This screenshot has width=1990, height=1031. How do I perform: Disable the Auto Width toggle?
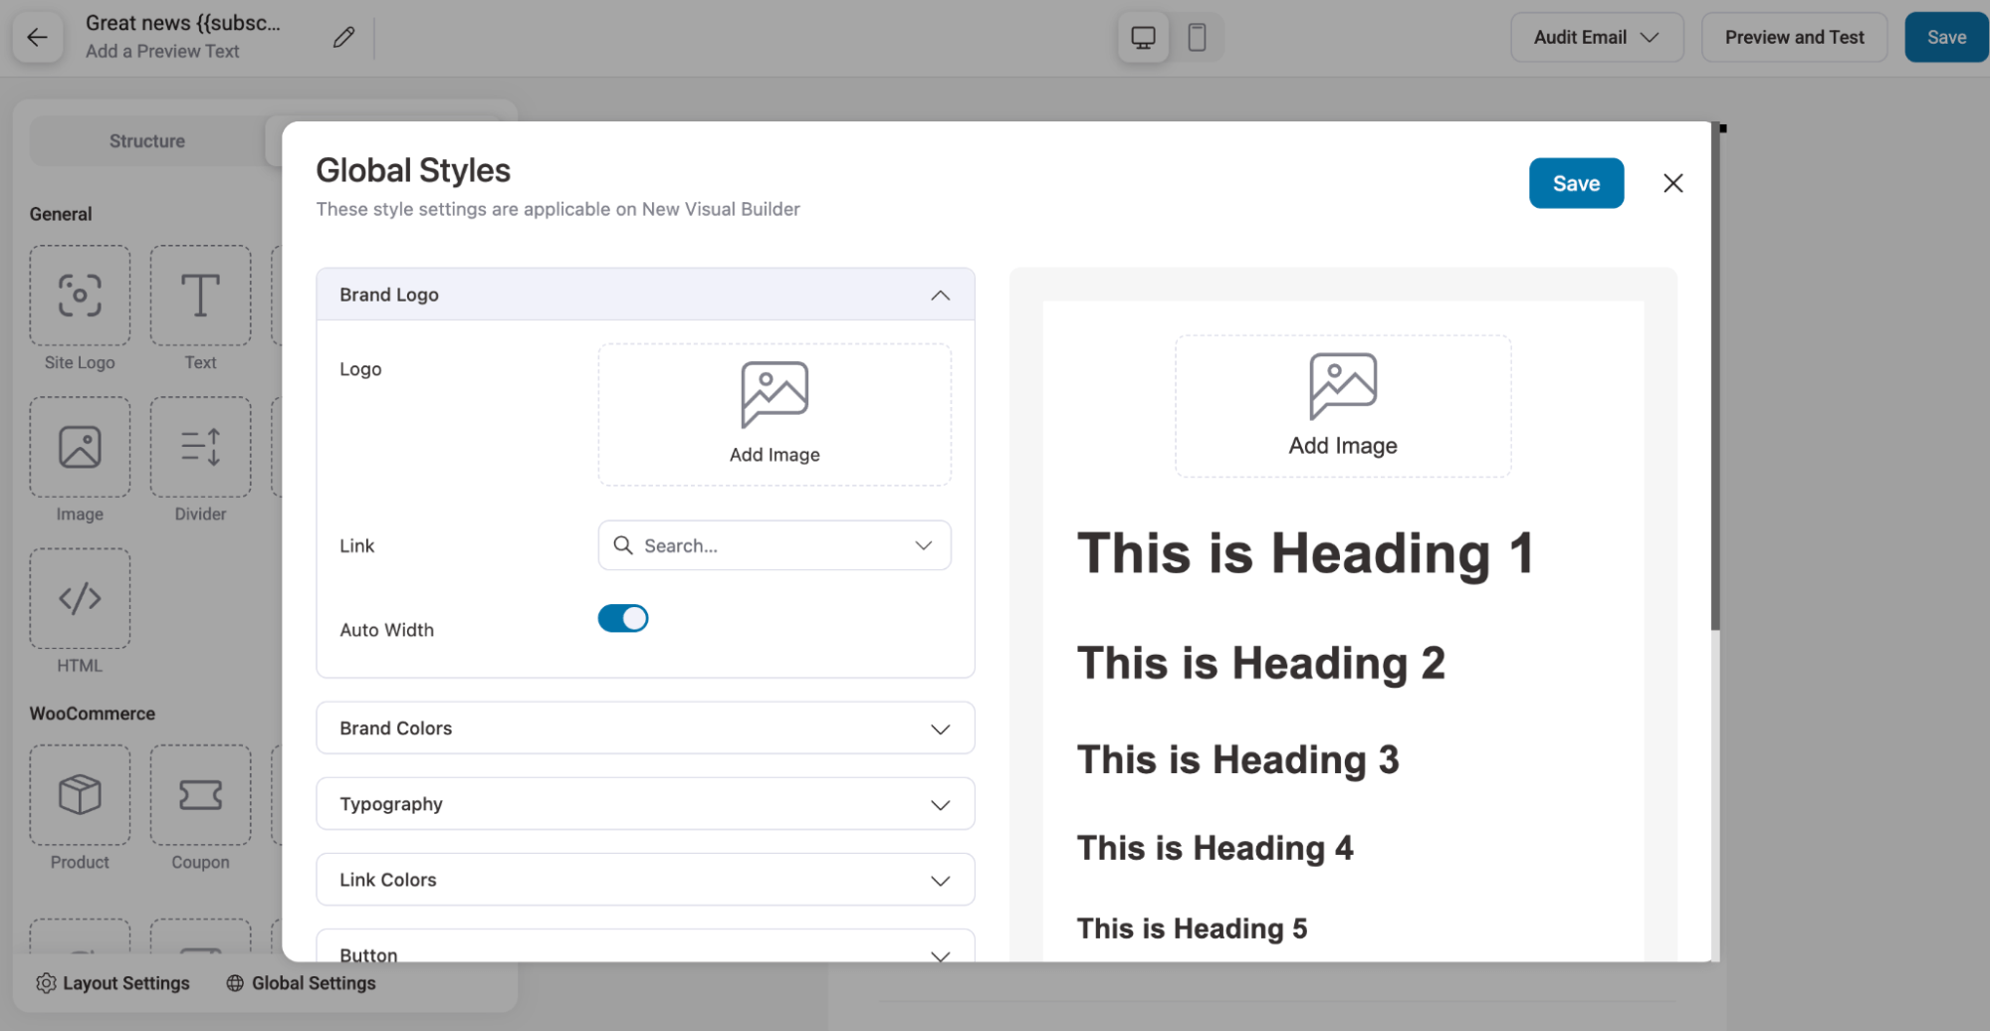click(623, 618)
